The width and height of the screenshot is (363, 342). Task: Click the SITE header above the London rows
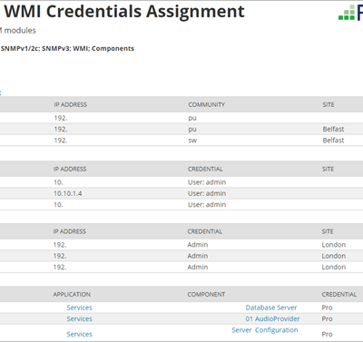click(x=328, y=231)
